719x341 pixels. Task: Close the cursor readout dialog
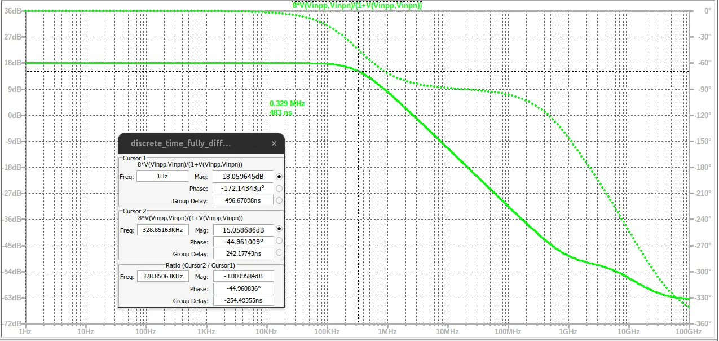[274, 143]
